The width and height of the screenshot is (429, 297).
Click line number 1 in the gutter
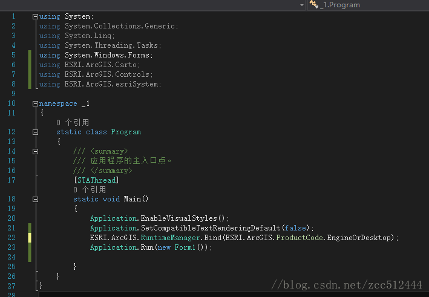13,16
